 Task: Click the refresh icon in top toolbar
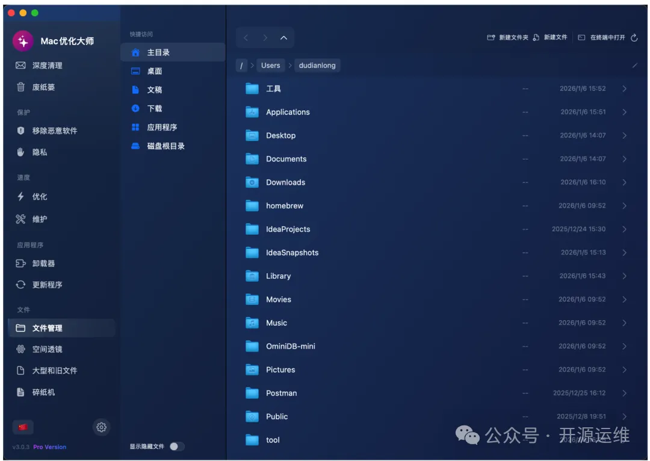(x=634, y=37)
